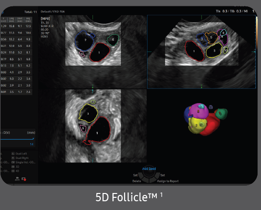Choose the 4D text option
The height and width of the screenshot is (210, 261).
pos(18,171)
